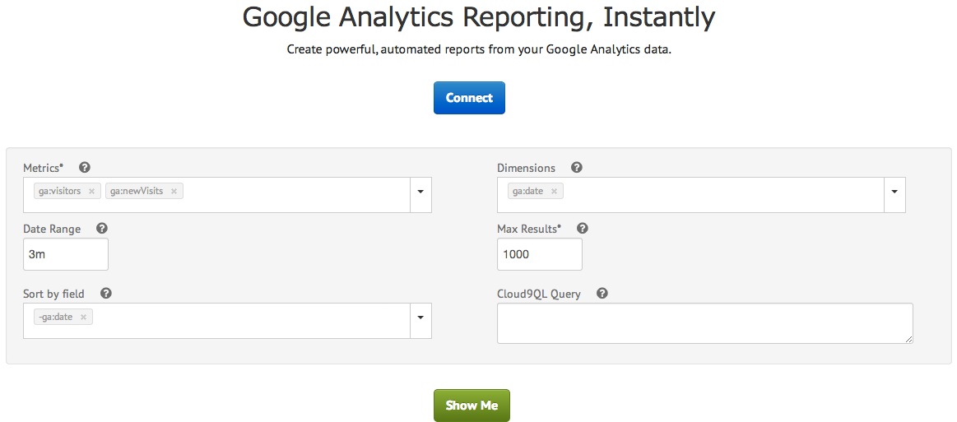This screenshot has width=957, height=422.
Task: Click the Dimensions help icon
Action: (x=576, y=168)
